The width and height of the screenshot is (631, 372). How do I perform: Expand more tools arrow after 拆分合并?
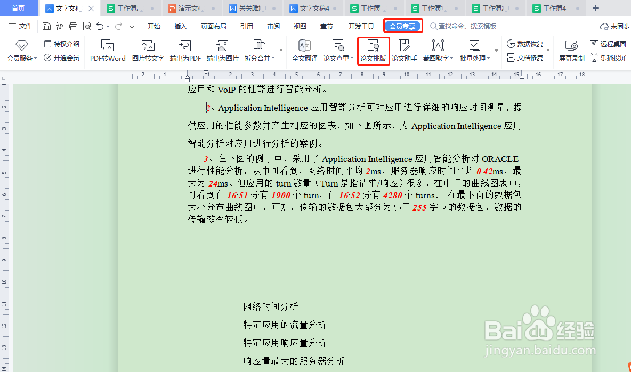coord(281,50)
